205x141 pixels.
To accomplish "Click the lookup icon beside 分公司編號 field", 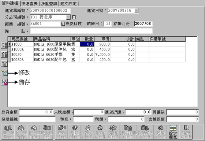I will pos(74,17).
